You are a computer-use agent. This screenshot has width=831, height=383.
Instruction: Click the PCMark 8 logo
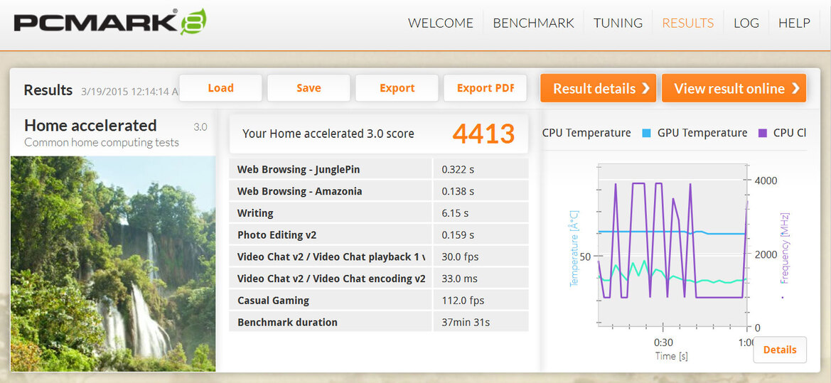(110, 23)
